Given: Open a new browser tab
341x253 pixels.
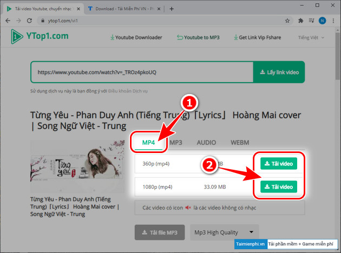Looking at the screenshot, I should tap(172, 9).
